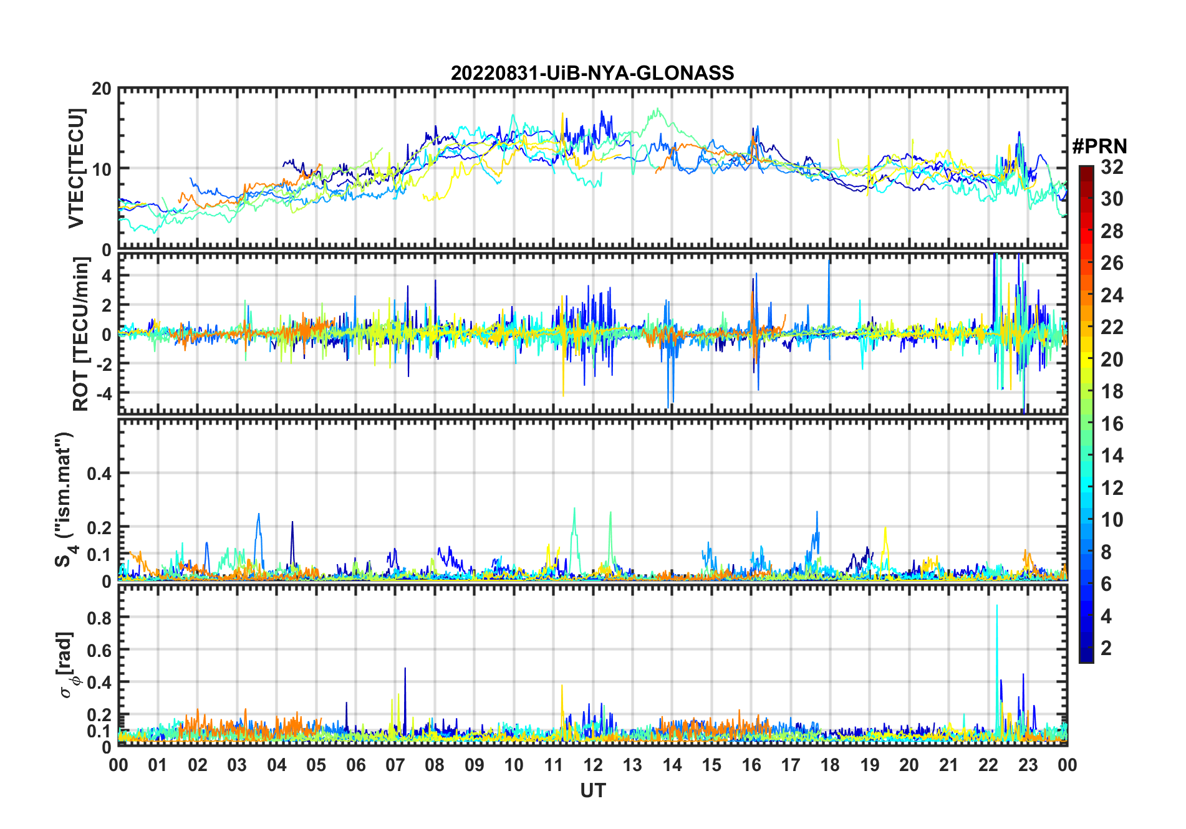This screenshot has height=829, width=1186.
Task: Click the 0.4 tick on S4 axis
Action: [x=99, y=474]
